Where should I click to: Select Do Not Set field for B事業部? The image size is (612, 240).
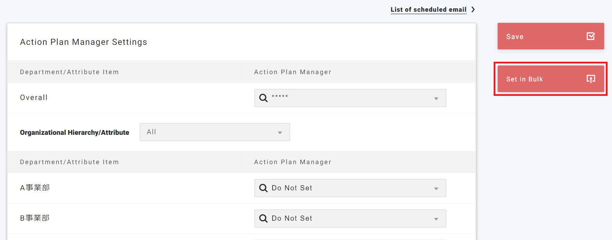(345, 218)
